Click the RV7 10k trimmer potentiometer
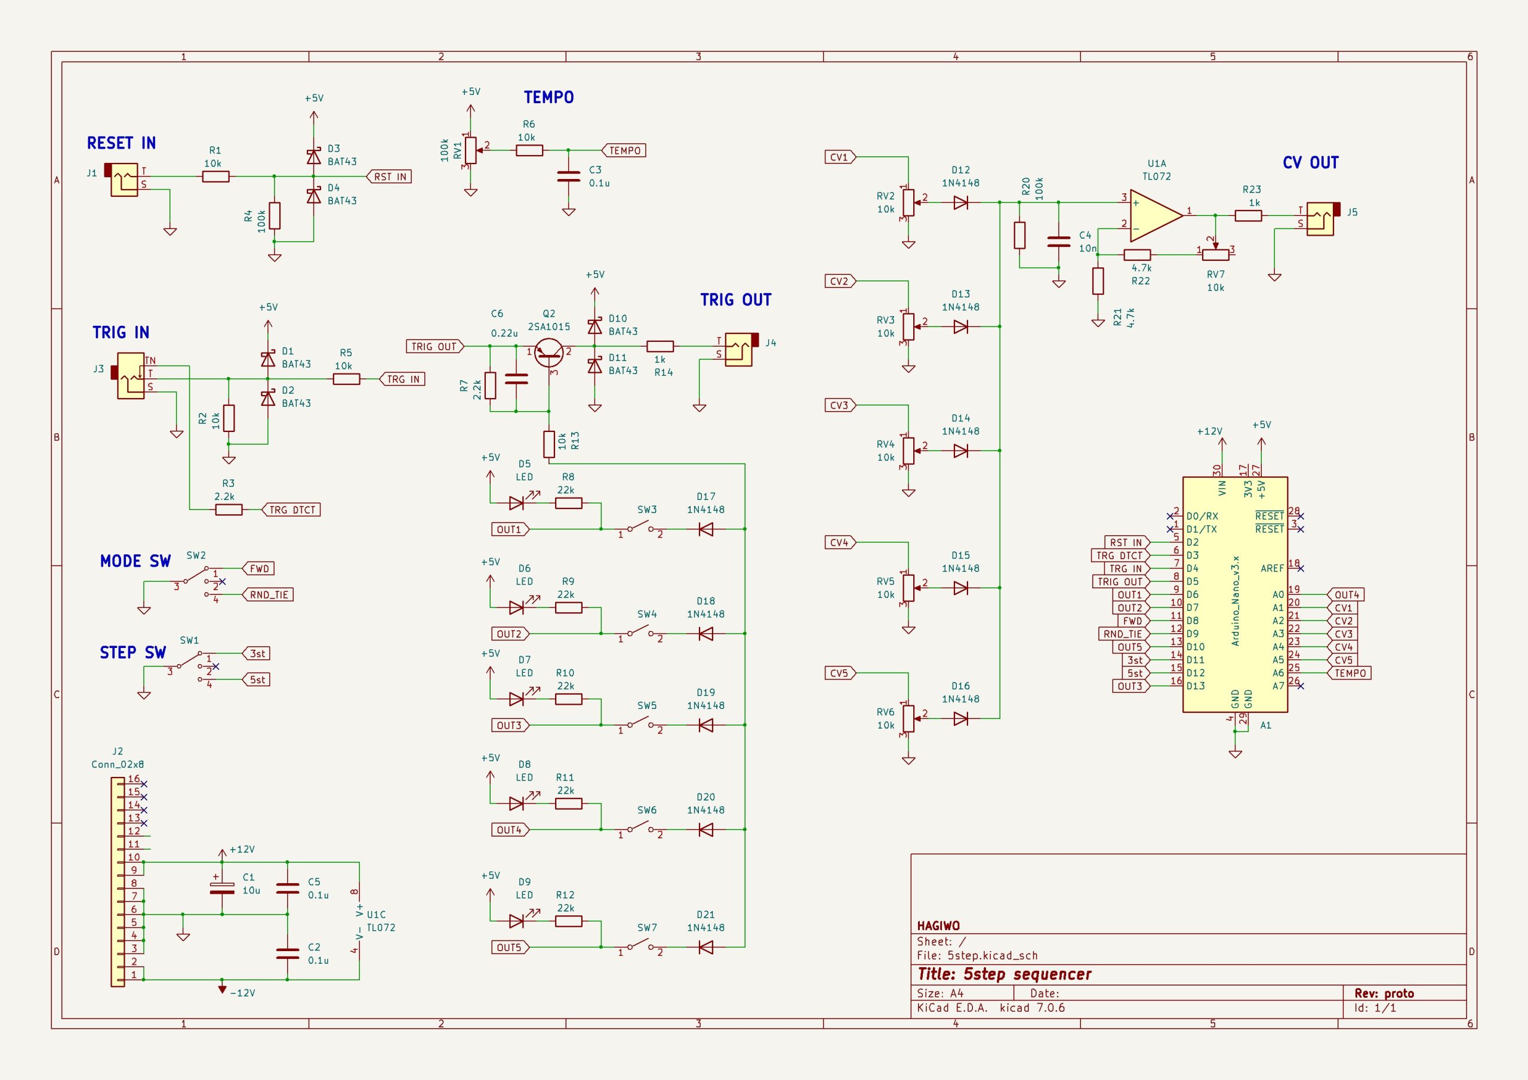This screenshot has width=1528, height=1080. (1215, 254)
